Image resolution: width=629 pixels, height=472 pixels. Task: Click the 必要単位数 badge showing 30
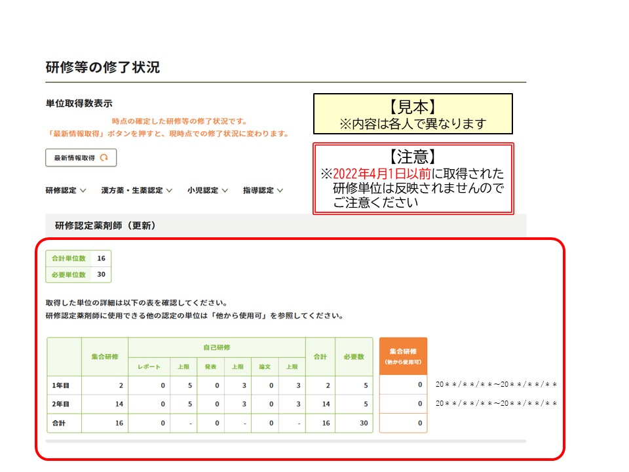(x=78, y=275)
